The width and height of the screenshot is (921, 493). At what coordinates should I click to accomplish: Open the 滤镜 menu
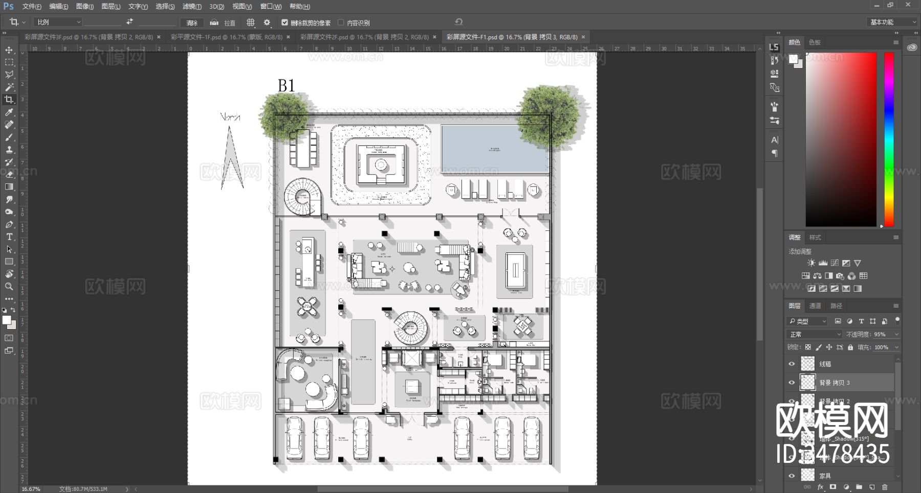[192, 7]
